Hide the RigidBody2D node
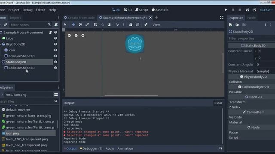Screen dimensions: 275x154 click(55, 44)
